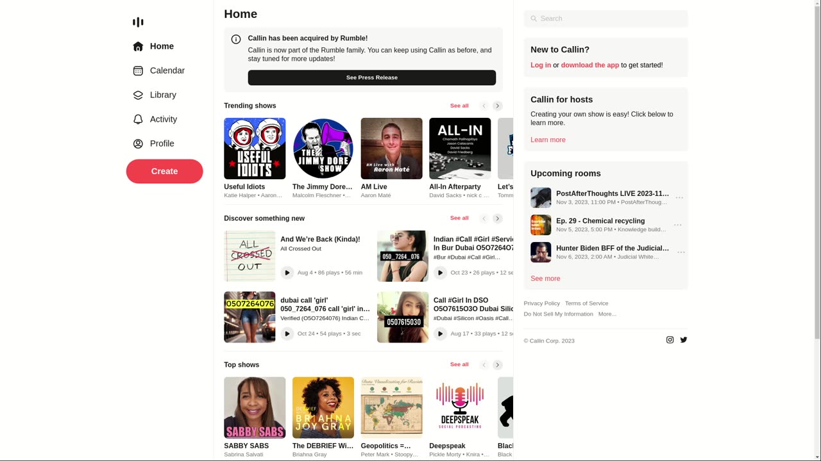Image resolution: width=821 pixels, height=461 pixels.
Task: Open Callin's Instagram icon in footer
Action: (x=670, y=340)
